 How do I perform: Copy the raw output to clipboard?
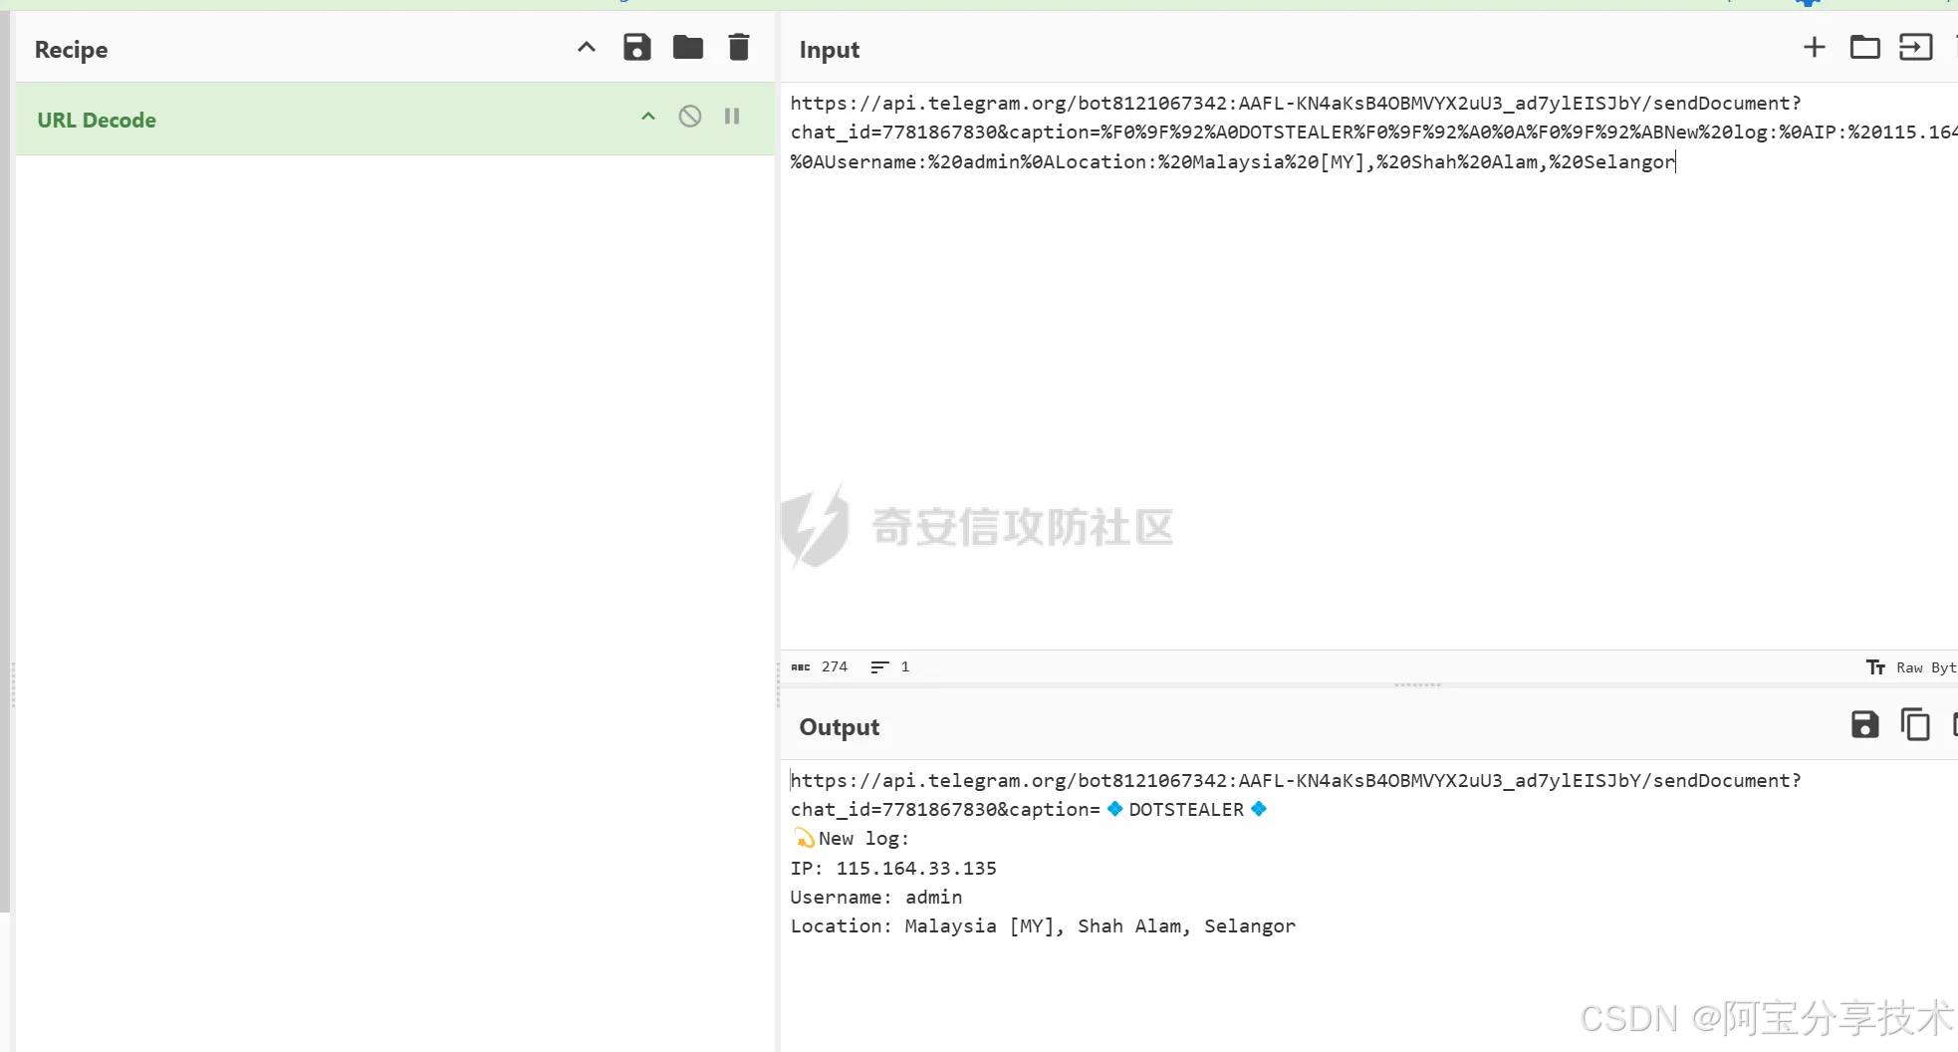[x=1915, y=725]
